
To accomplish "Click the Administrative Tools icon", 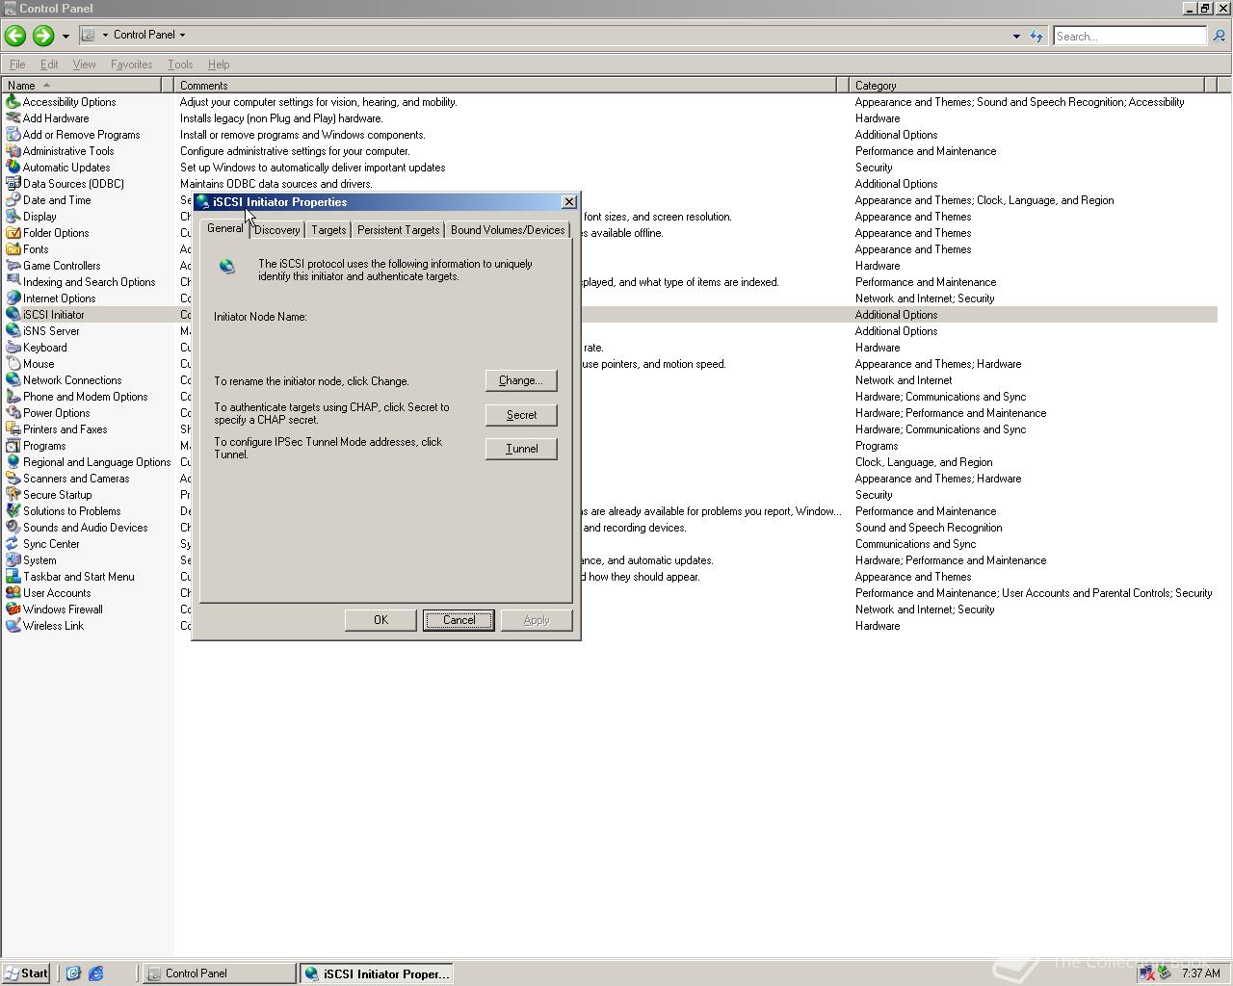I will click(x=13, y=151).
